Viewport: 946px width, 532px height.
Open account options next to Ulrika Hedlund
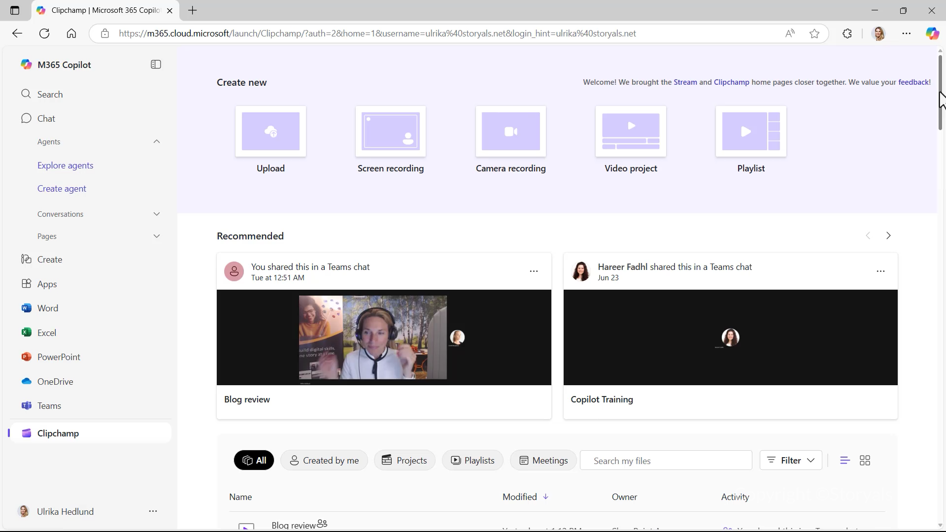153,511
